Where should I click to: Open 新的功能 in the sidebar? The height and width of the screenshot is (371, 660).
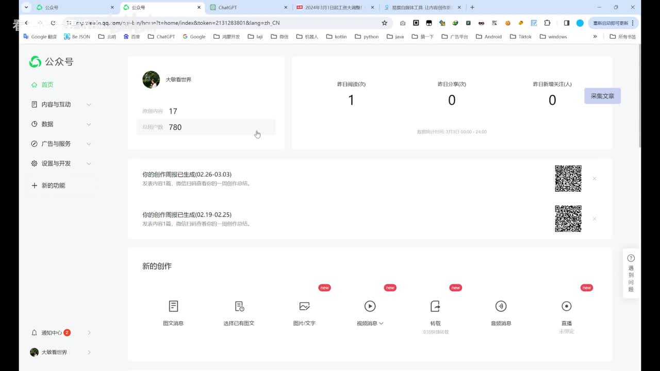[x=53, y=185]
